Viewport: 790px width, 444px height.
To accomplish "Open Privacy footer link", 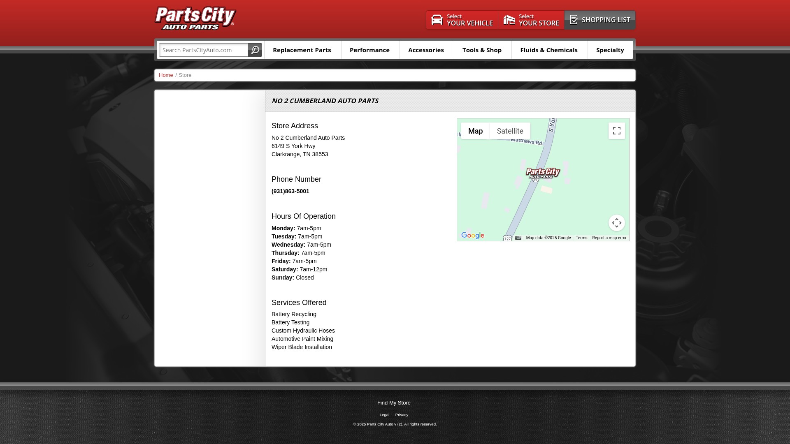I will point(402,415).
